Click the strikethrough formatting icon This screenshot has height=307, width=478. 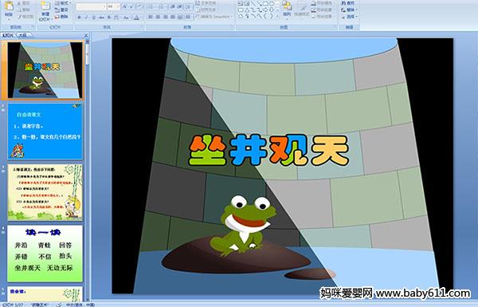point(101,18)
